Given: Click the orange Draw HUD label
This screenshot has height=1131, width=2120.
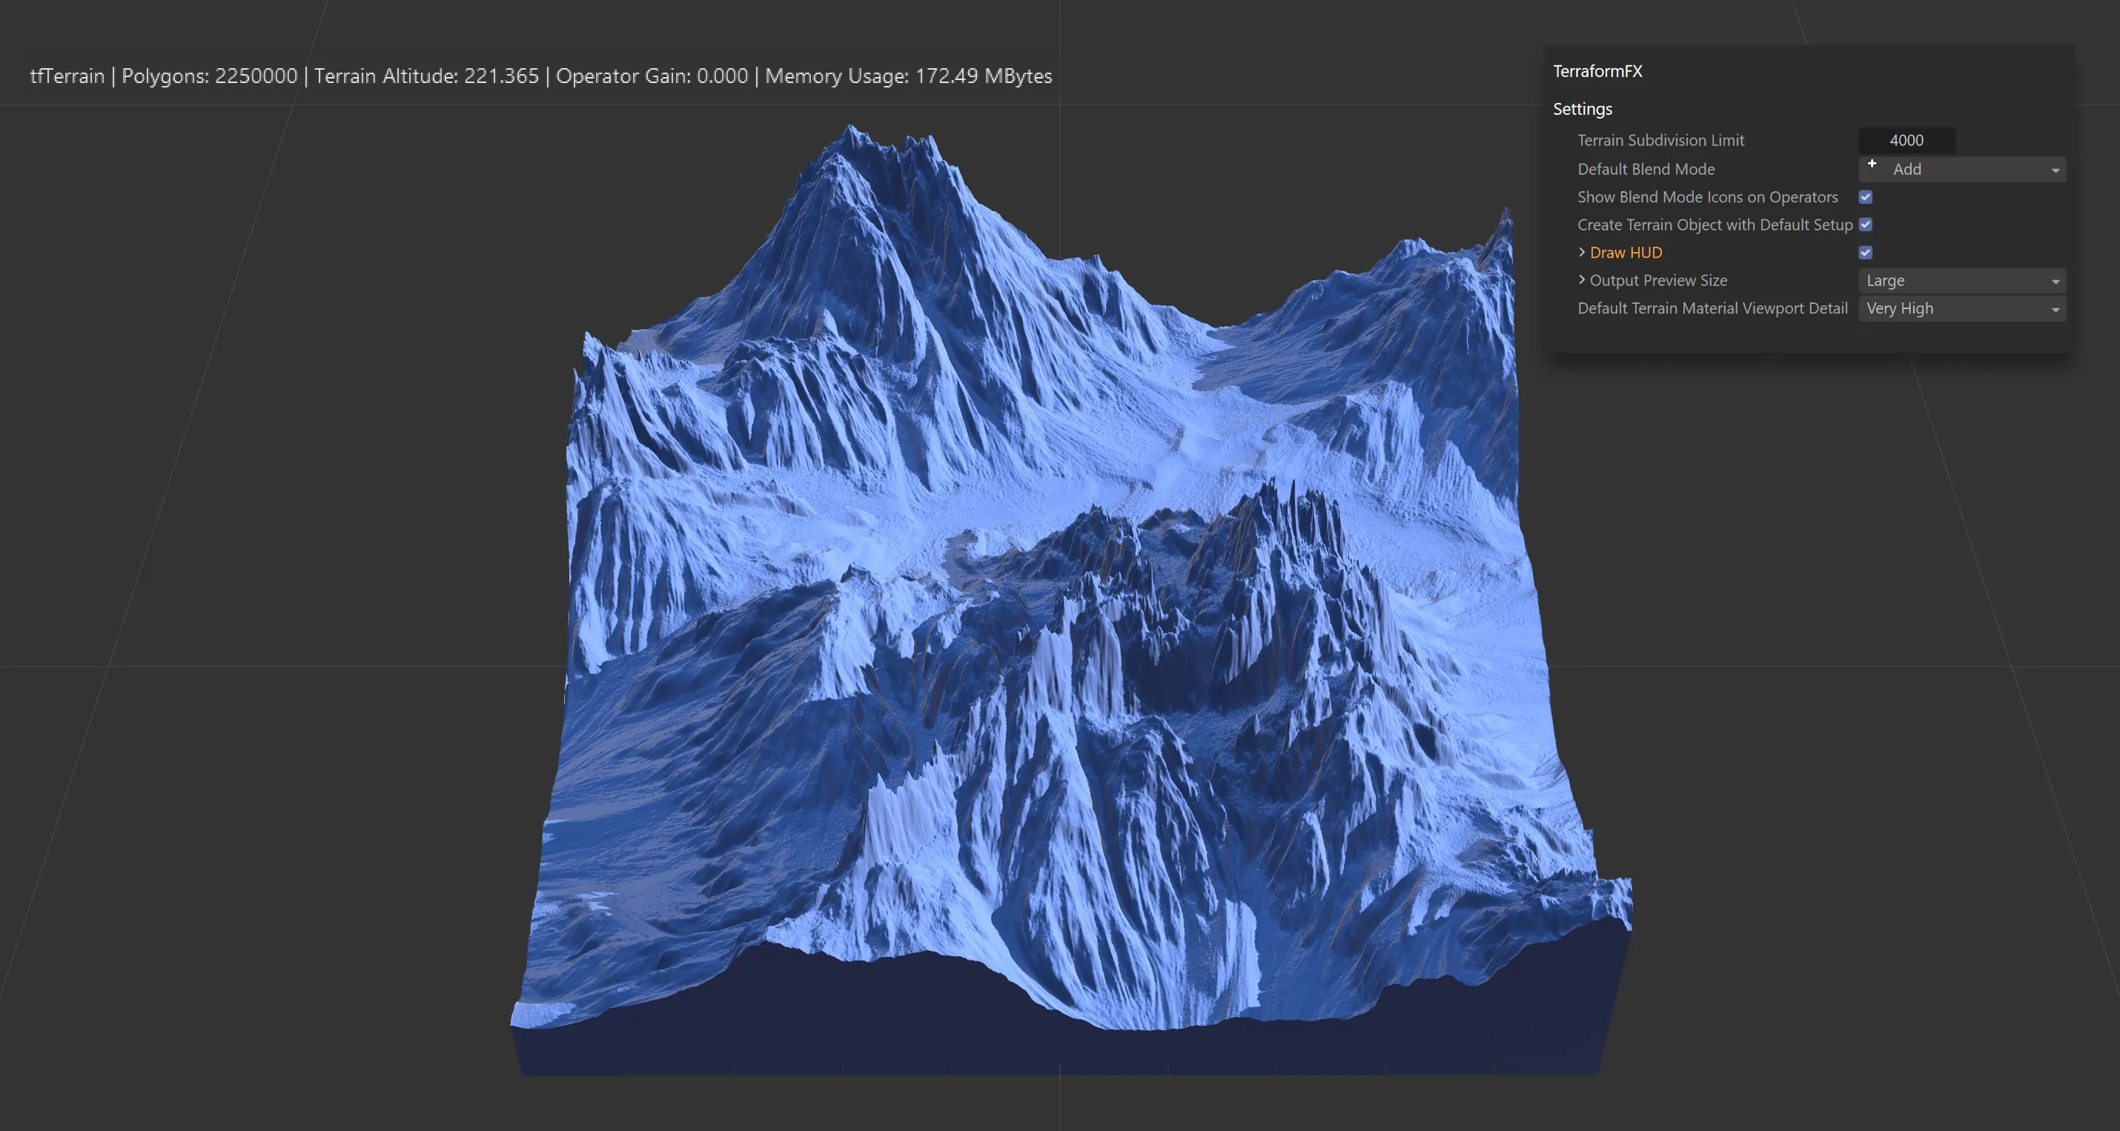Looking at the screenshot, I should tap(1626, 253).
